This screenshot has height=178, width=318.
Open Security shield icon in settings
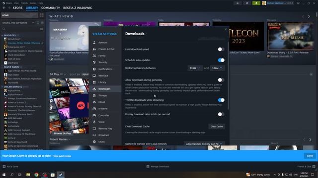94,62
